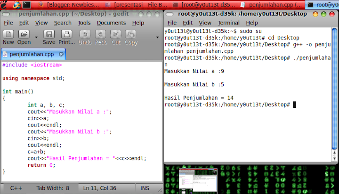The height and width of the screenshot is (194, 339).
Task: Open gedit Edit menu
Action: coord(24,23)
